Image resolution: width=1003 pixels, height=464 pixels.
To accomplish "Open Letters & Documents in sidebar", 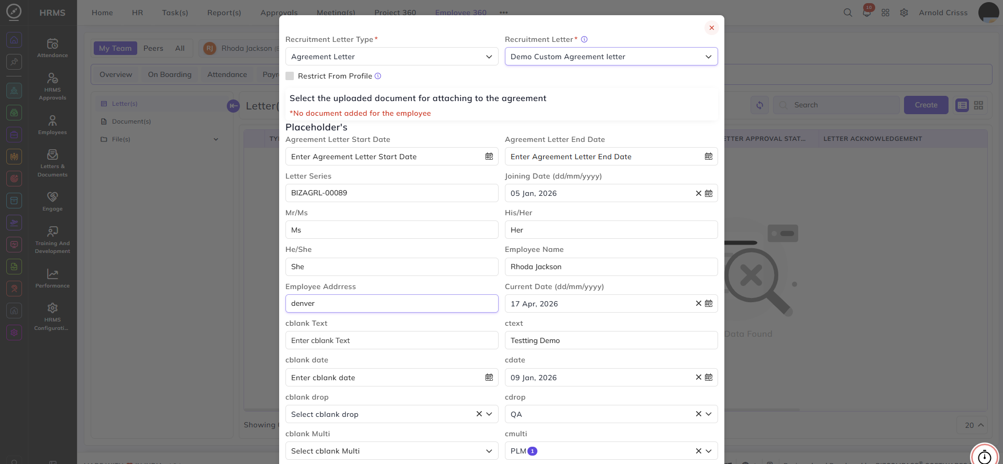I will (x=52, y=163).
